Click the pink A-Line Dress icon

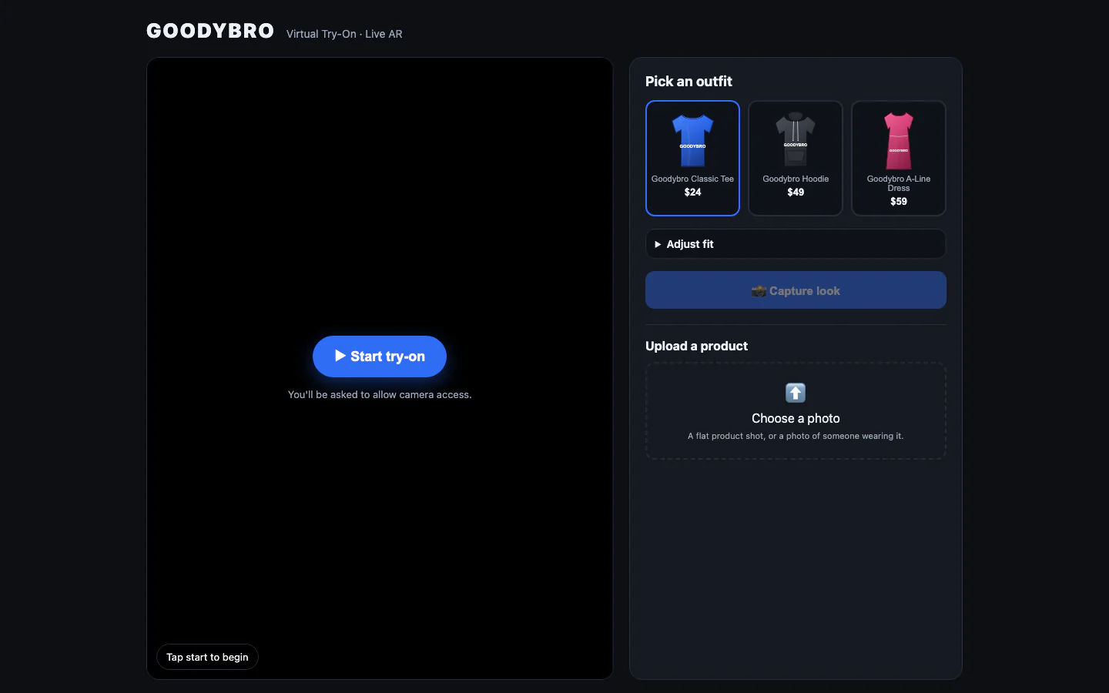click(899, 140)
